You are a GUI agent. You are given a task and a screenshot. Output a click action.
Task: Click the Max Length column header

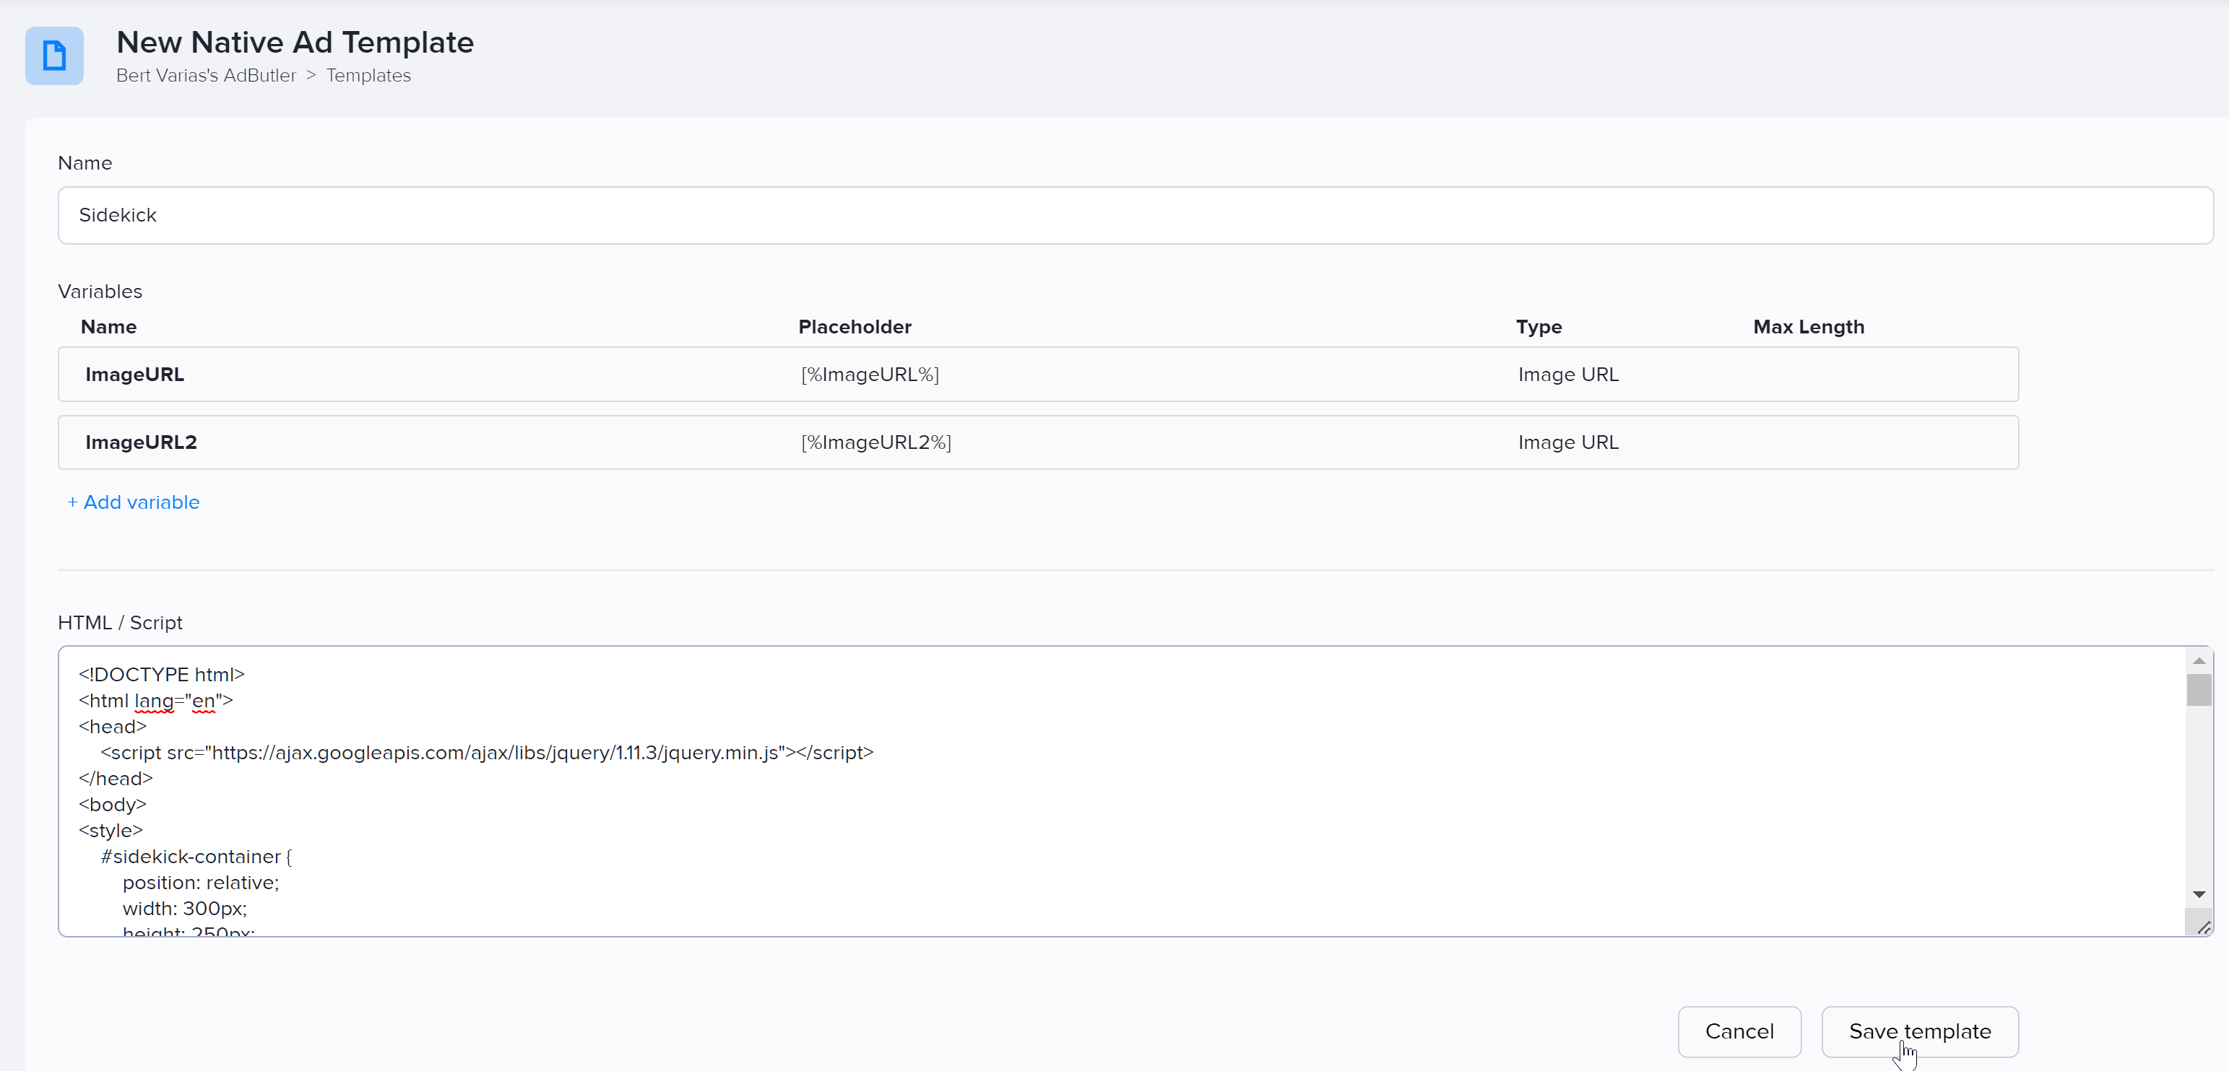1809,327
